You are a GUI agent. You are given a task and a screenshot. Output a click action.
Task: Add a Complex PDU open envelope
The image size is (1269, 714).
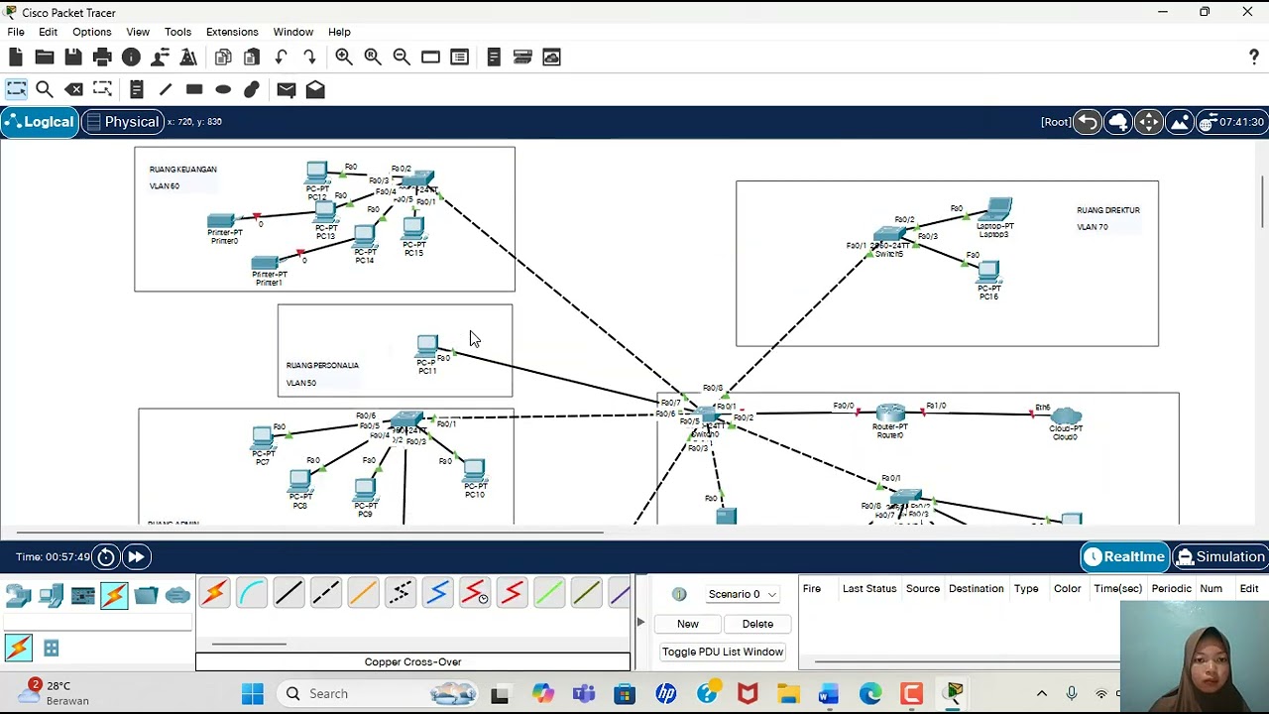[315, 89]
